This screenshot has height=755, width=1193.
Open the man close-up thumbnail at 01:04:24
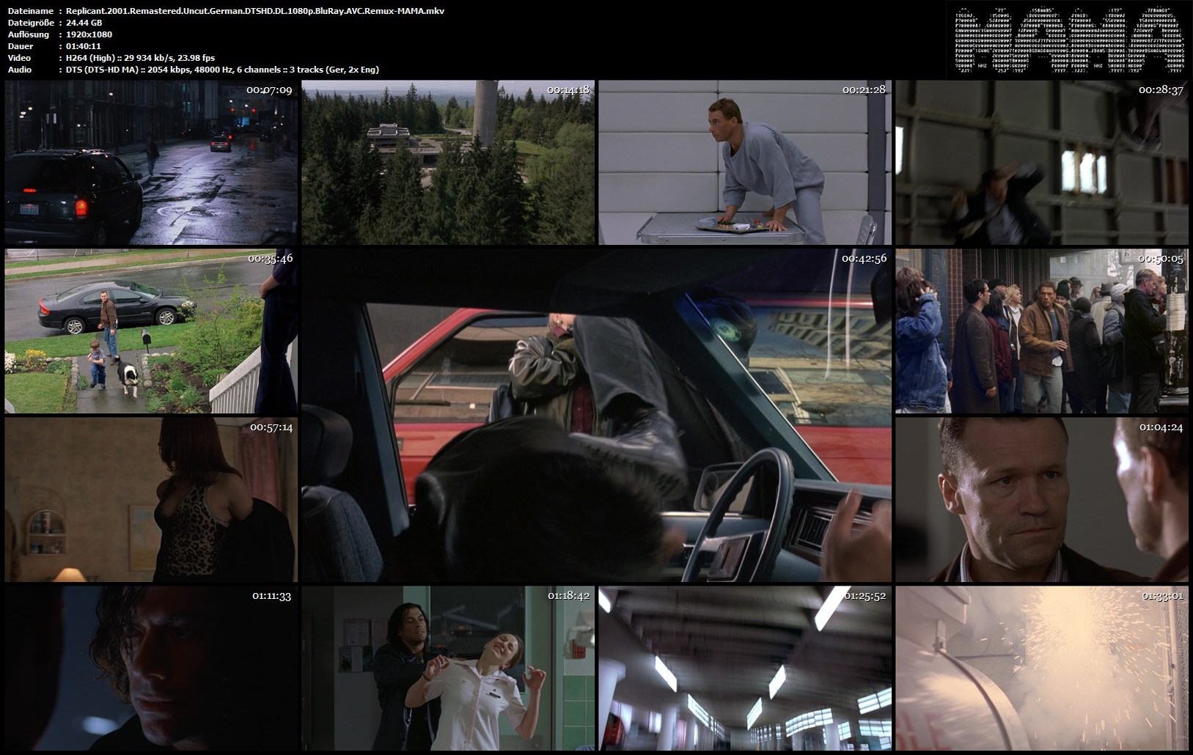click(x=1042, y=500)
